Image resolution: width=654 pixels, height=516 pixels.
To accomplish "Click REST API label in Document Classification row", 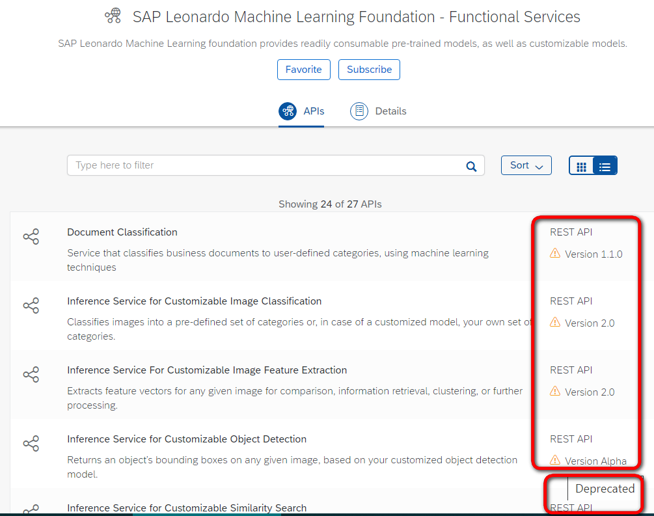I will point(571,232).
